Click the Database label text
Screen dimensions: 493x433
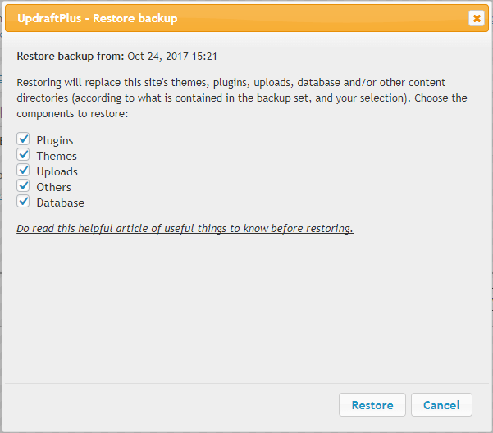60,203
